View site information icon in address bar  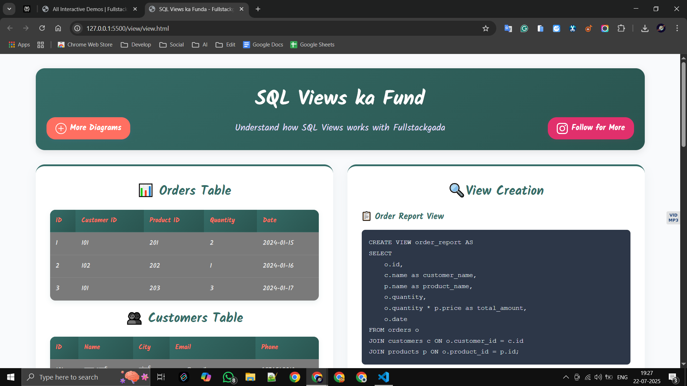coord(77,28)
